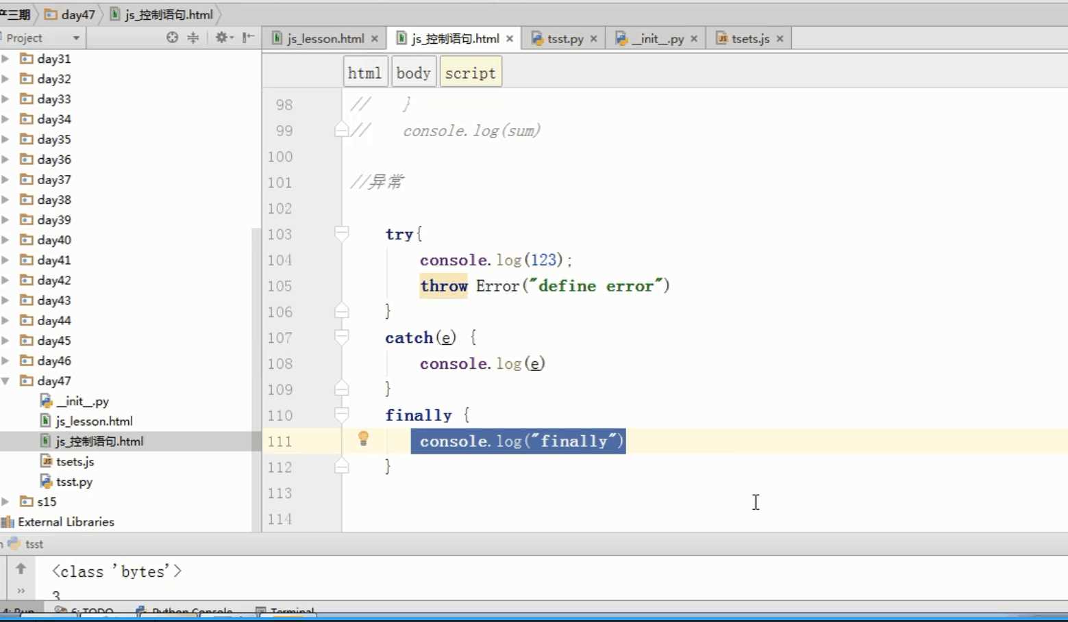Collapse the day47 folder arrow
This screenshot has width=1068, height=622.
[x=5, y=380]
